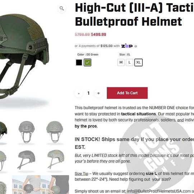Choose size M option
The height and width of the screenshot is (194, 194).
click(121, 63)
